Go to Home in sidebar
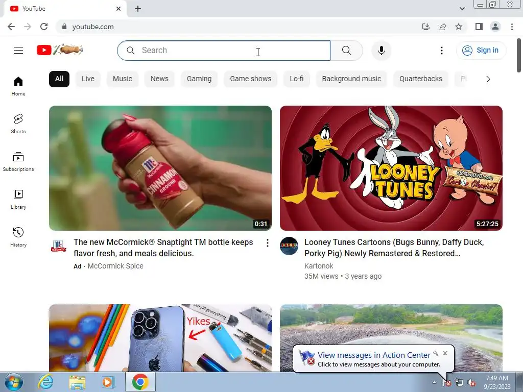Image resolution: width=523 pixels, height=392 pixels. pos(18,86)
